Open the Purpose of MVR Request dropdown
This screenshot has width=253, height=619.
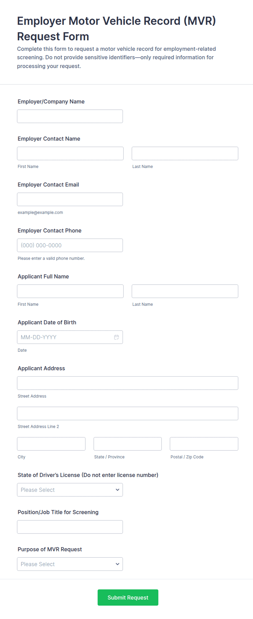click(x=70, y=564)
